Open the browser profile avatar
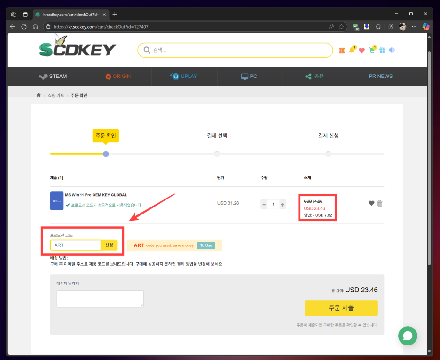 click(x=402, y=27)
